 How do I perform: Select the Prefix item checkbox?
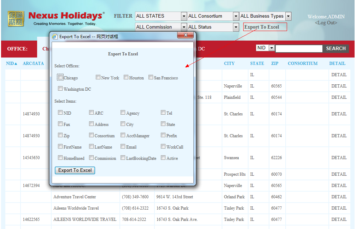point(163,135)
